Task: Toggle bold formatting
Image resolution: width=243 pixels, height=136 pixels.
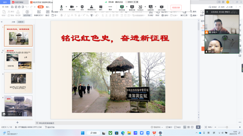Action: coord(62,15)
